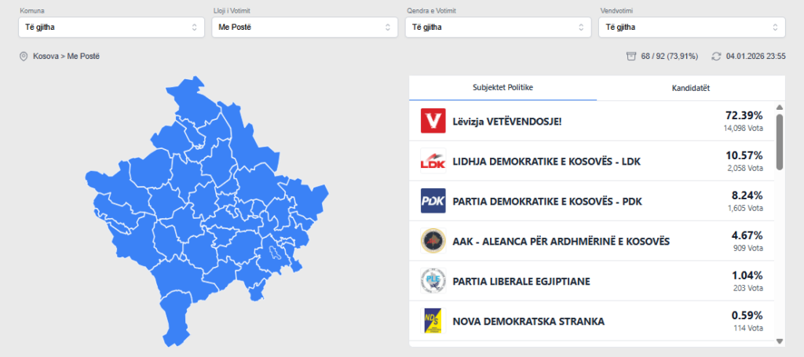804x357 pixels.
Task: Click the LDK party logo
Action: [x=433, y=161]
